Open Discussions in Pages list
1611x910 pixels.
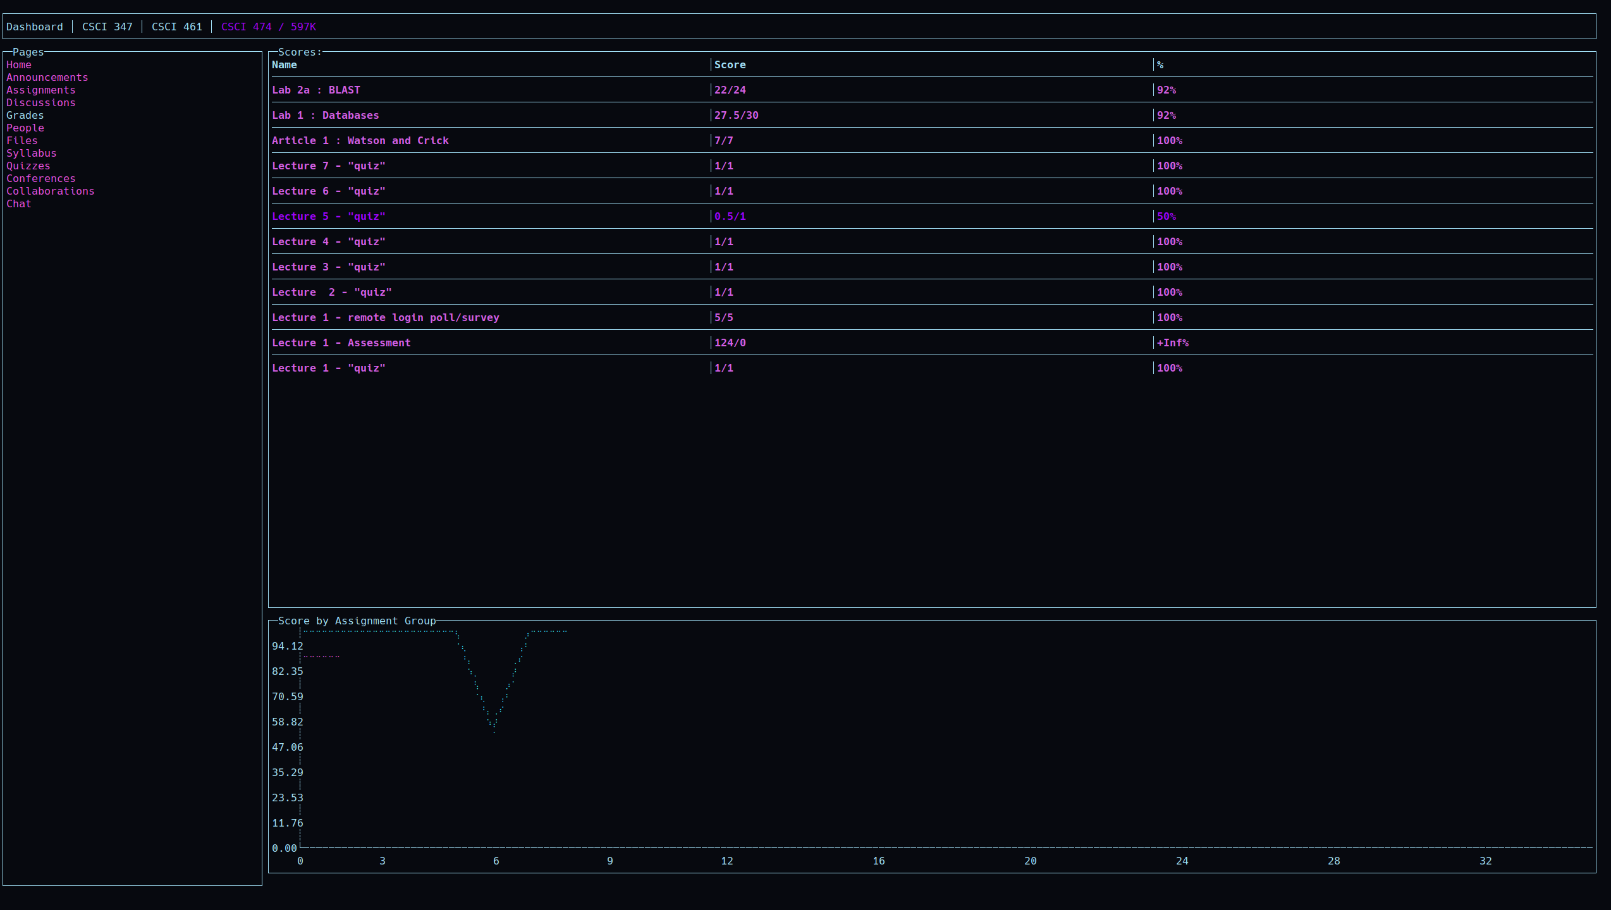[x=41, y=102]
